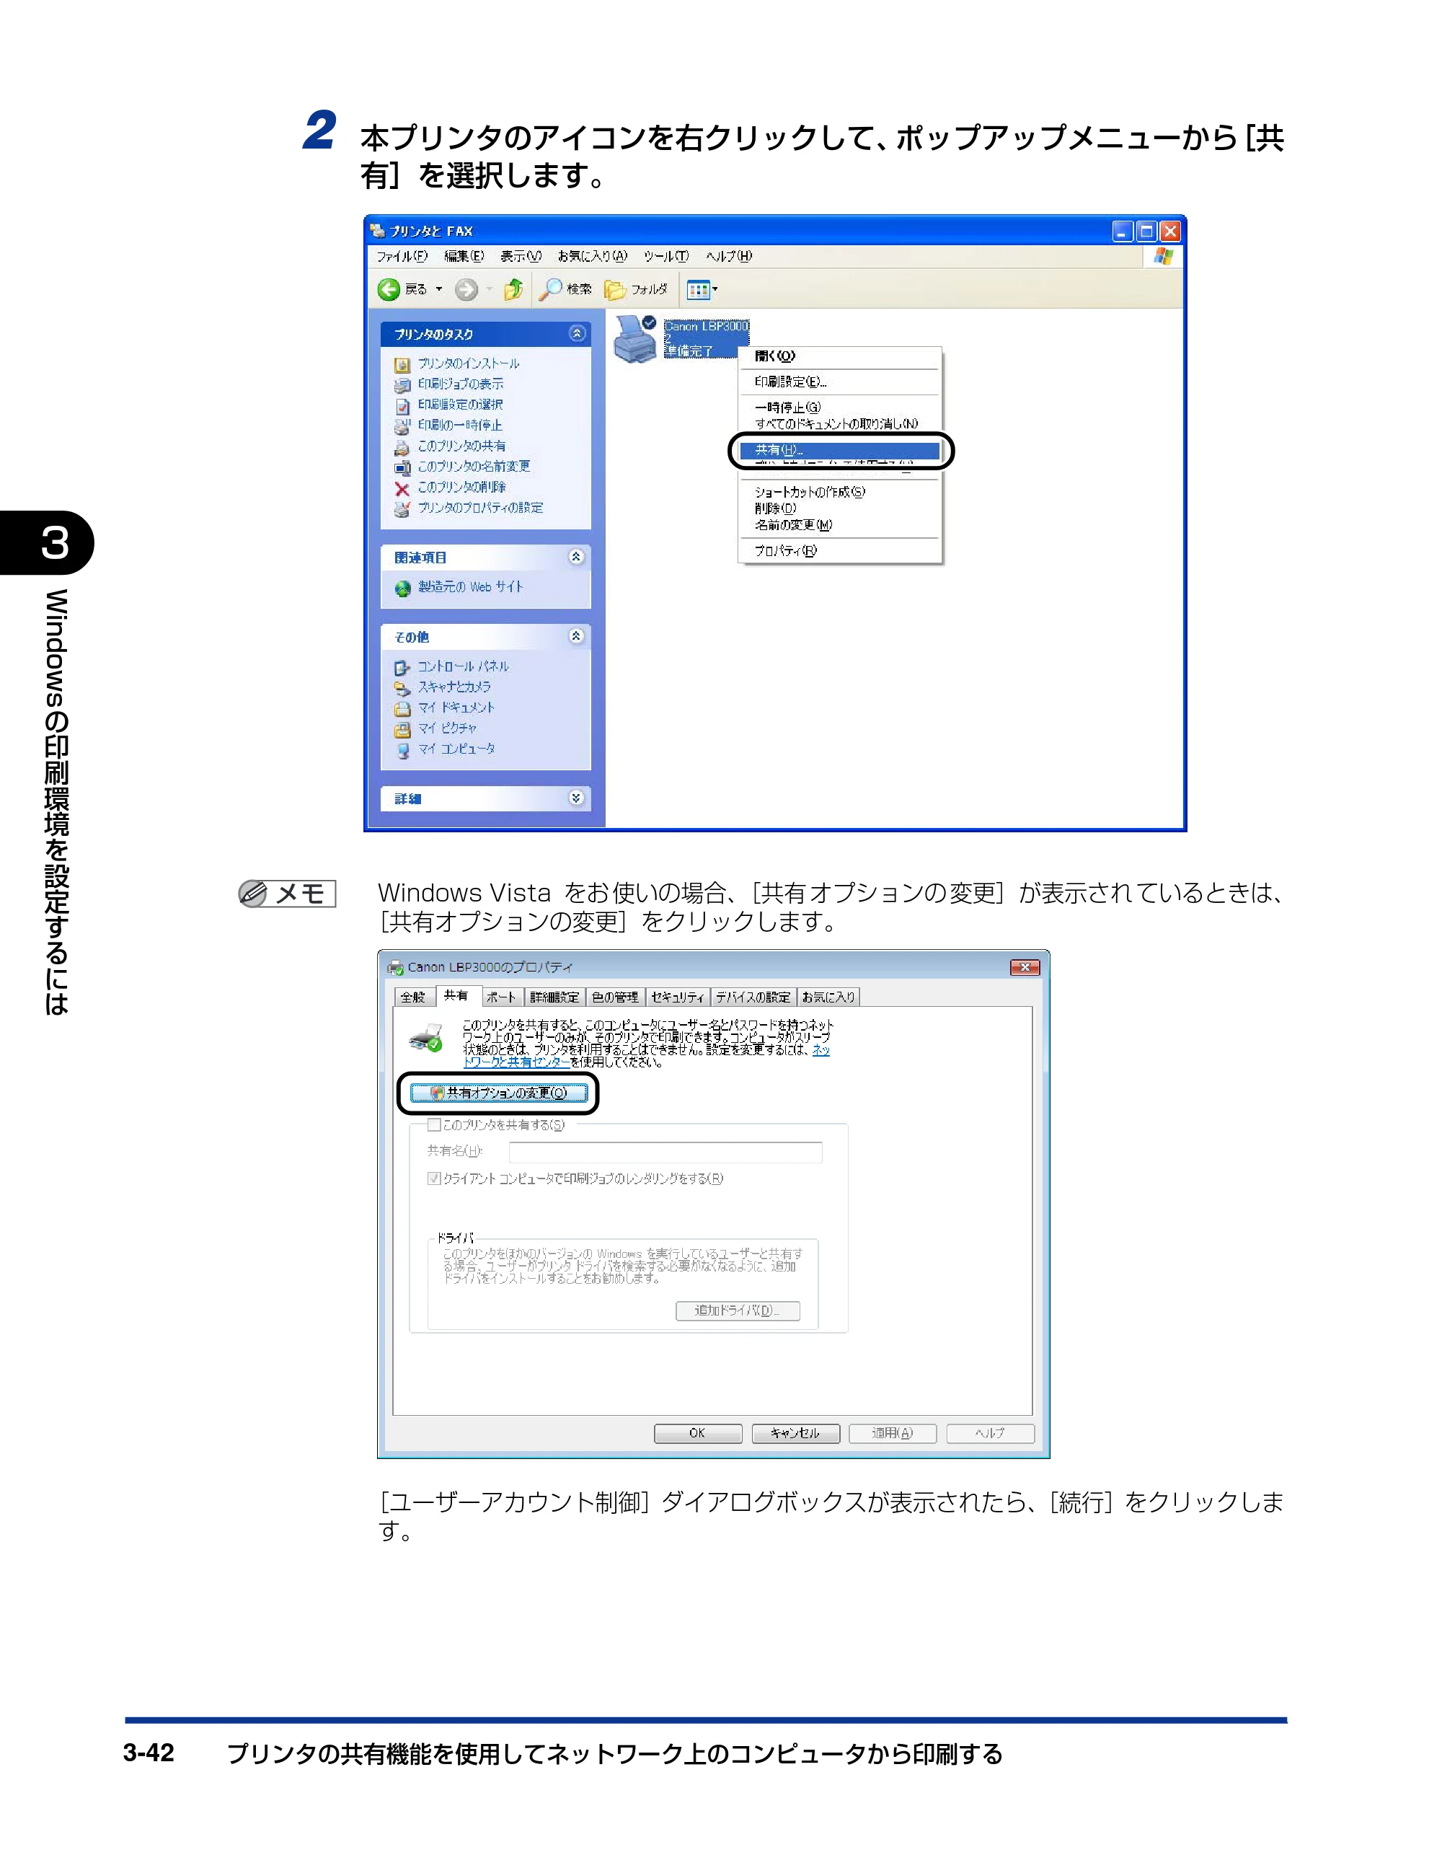Click the print jobs icon (印刷ジョブの表示)

click(x=402, y=386)
